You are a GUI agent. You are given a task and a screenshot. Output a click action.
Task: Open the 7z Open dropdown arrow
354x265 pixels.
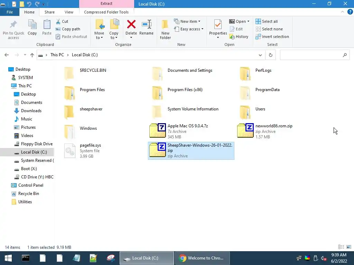[248, 21]
